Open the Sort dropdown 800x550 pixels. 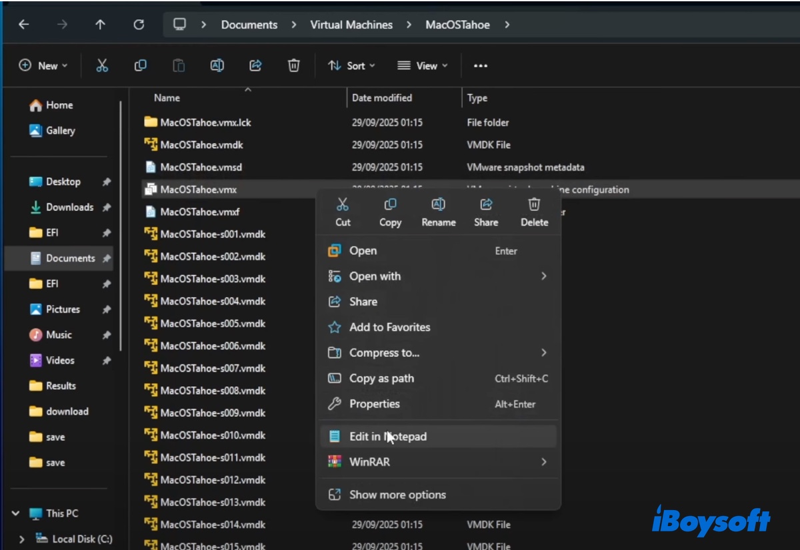pyautogui.click(x=351, y=65)
